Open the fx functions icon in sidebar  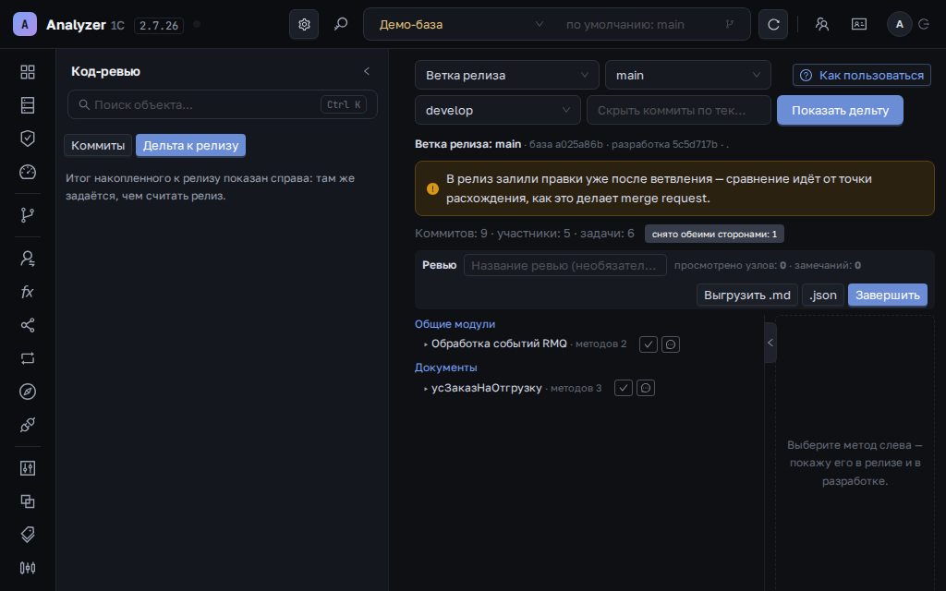point(28,292)
